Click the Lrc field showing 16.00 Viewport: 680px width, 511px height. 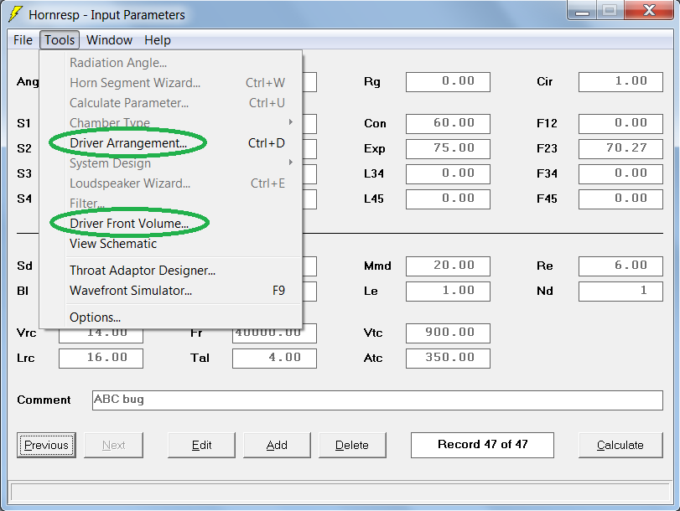(101, 359)
